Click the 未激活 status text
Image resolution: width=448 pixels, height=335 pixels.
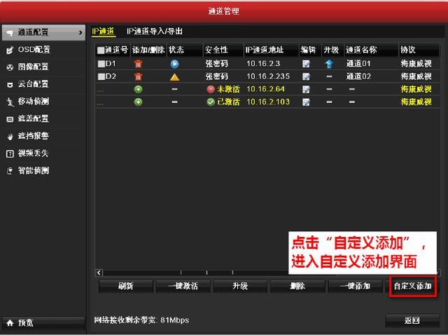(228, 89)
